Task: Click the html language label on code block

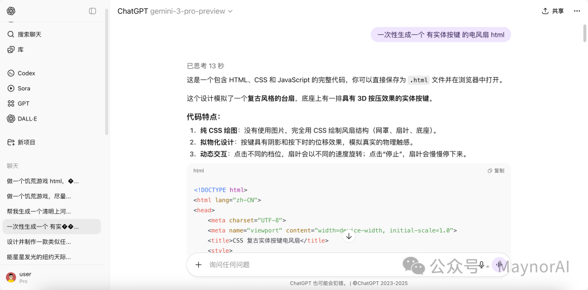Action: (199, 171)
